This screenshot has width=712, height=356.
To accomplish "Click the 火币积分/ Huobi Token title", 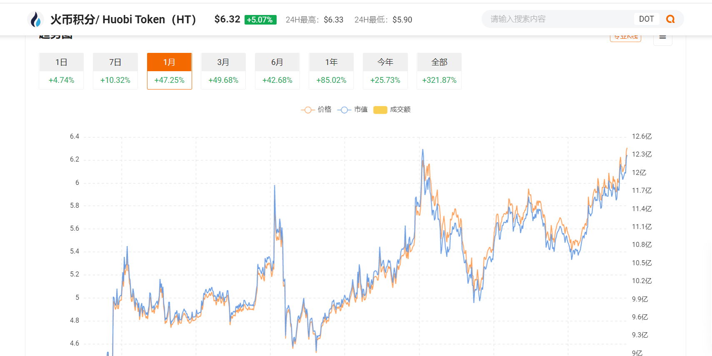I will [123, 20].
